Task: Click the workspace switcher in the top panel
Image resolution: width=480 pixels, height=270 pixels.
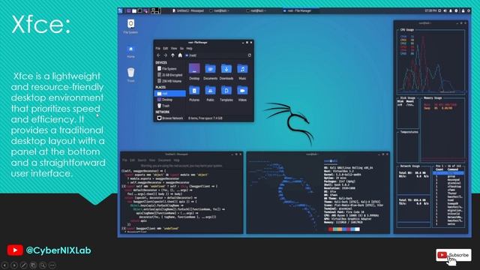Action: click(x=155, y=10)
